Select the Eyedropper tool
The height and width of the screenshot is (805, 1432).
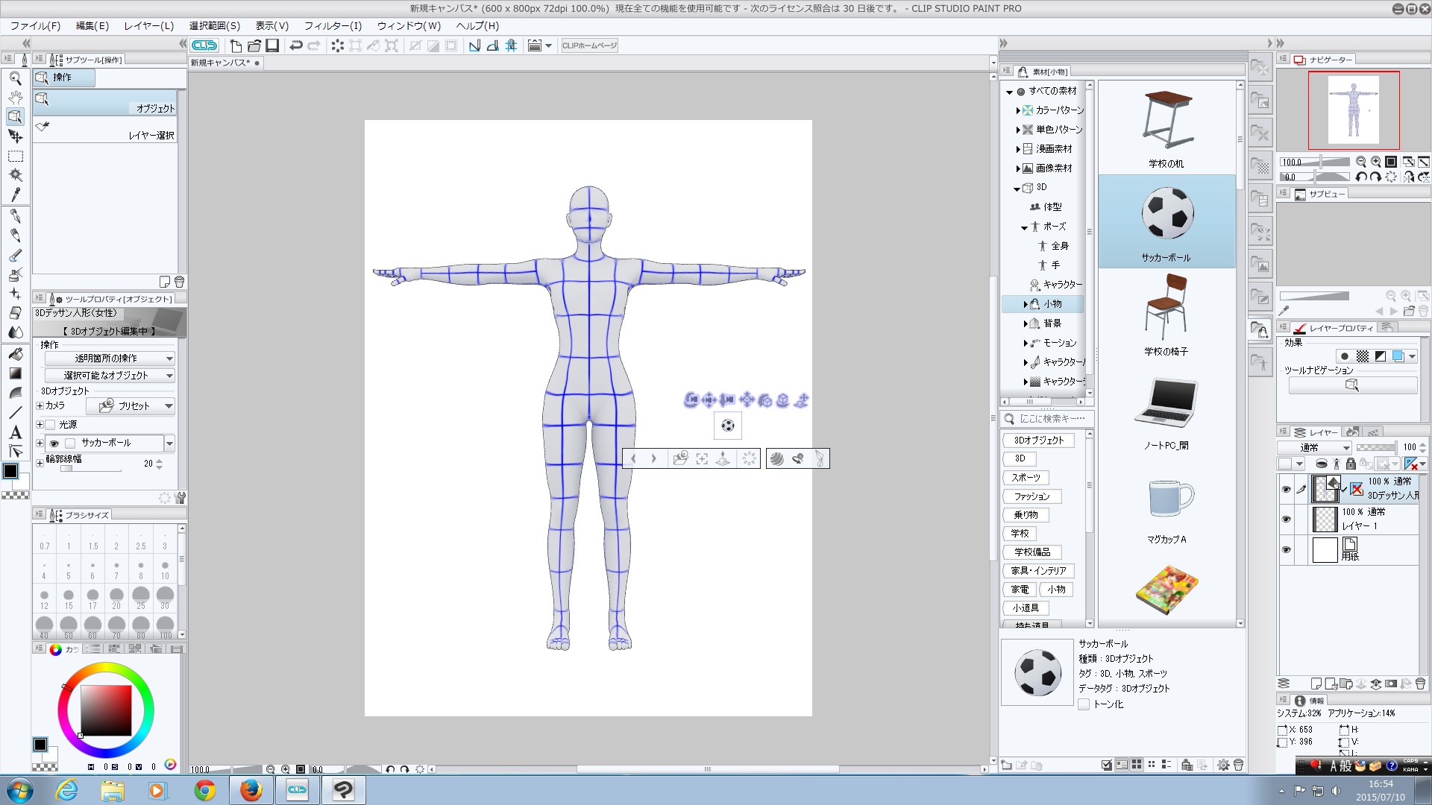[x=15, y=195]
